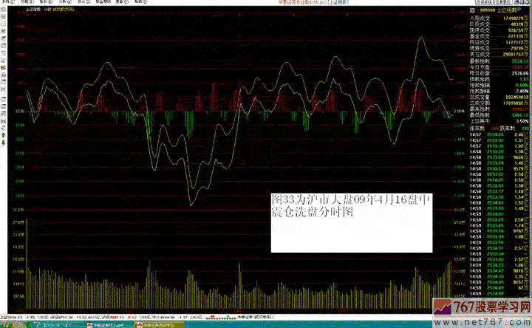Viewport: 532px width, 328px height.
Task: Click the 跌家数 label
Action: 507,129
